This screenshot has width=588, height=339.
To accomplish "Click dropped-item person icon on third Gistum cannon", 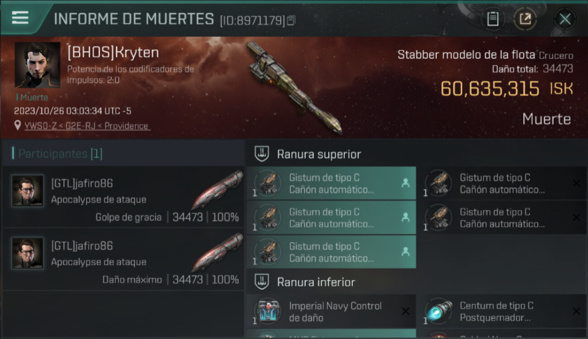I will pyautogui.click(x=405, y=252).
